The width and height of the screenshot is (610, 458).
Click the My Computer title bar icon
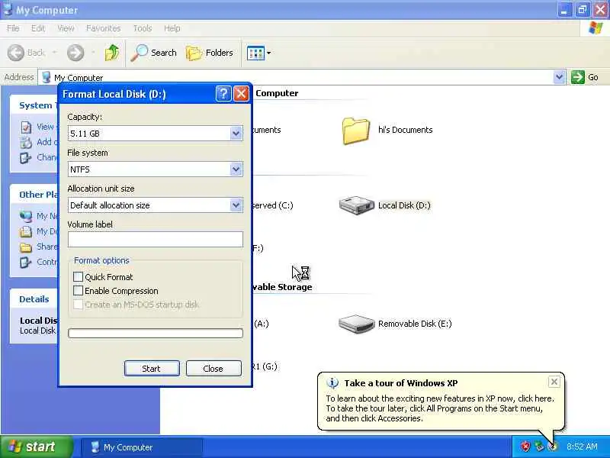[x=8, y=9]
